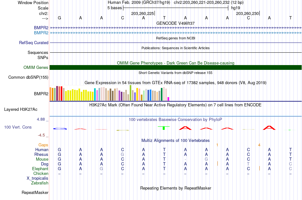Click the OMIM Gene Phenotypes track title
The image size is (302, 200).
click(x=175, y=63)
